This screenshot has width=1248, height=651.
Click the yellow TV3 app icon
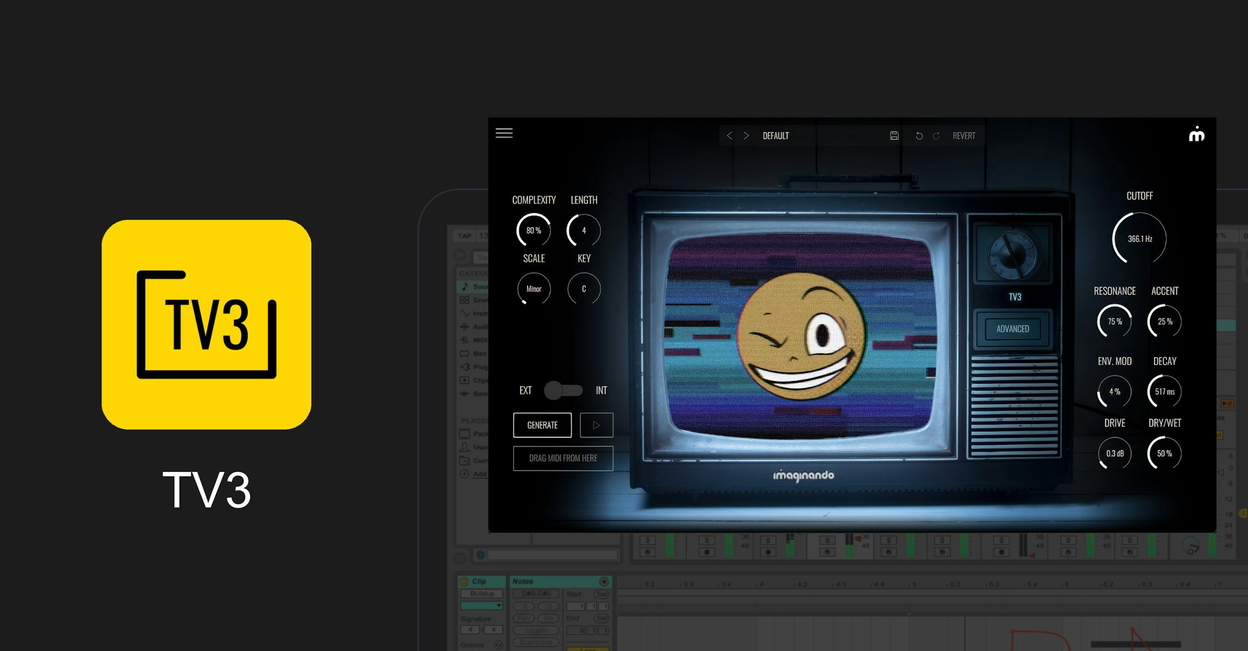(206, 324)
